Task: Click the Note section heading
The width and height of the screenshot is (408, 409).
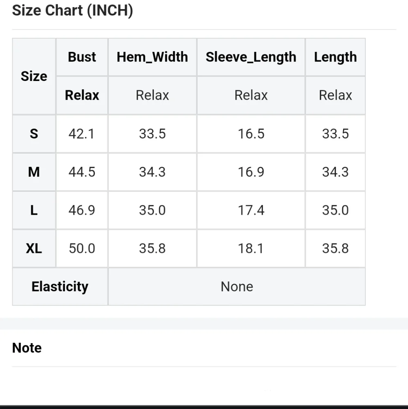Action: (27, 348)
